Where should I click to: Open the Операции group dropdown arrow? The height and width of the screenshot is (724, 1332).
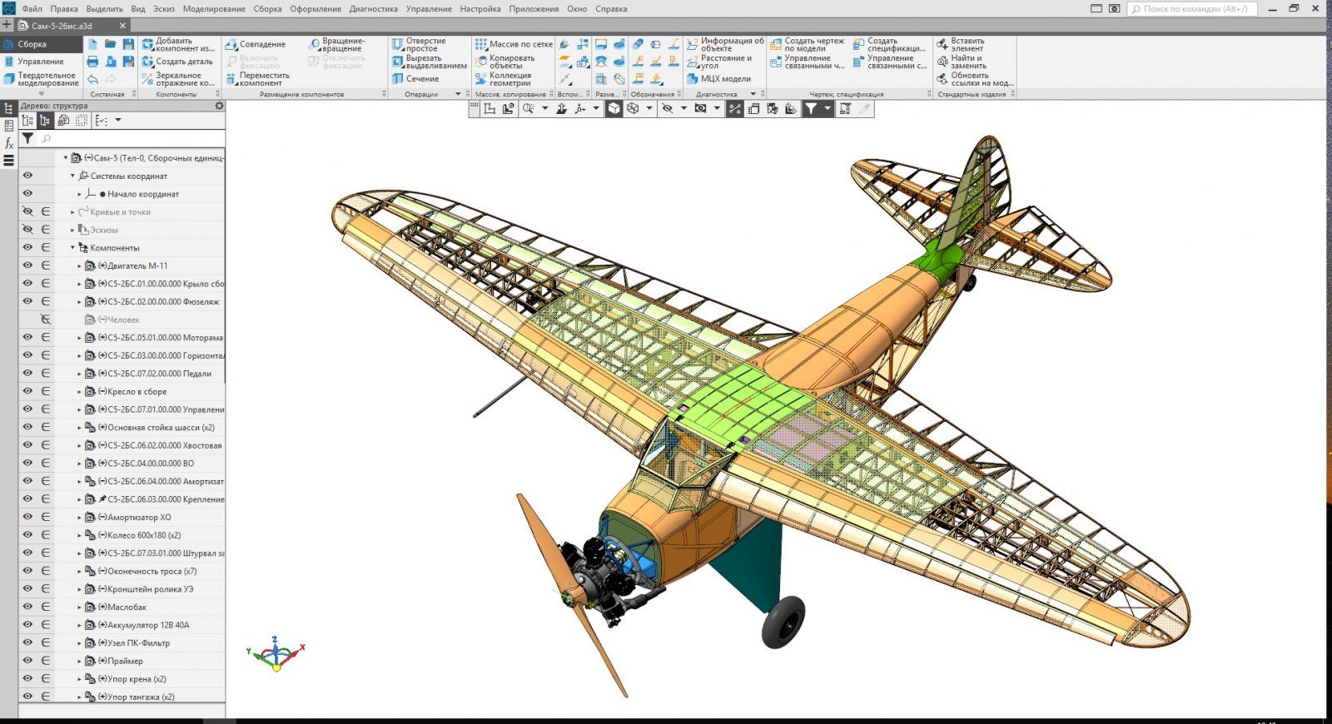click(x=457, y=94)
